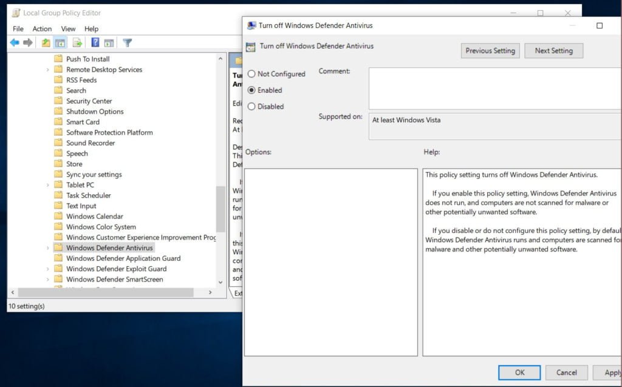Click the Security Center folder icon
This screenshot has width=622, height=387.
[58, 101]
